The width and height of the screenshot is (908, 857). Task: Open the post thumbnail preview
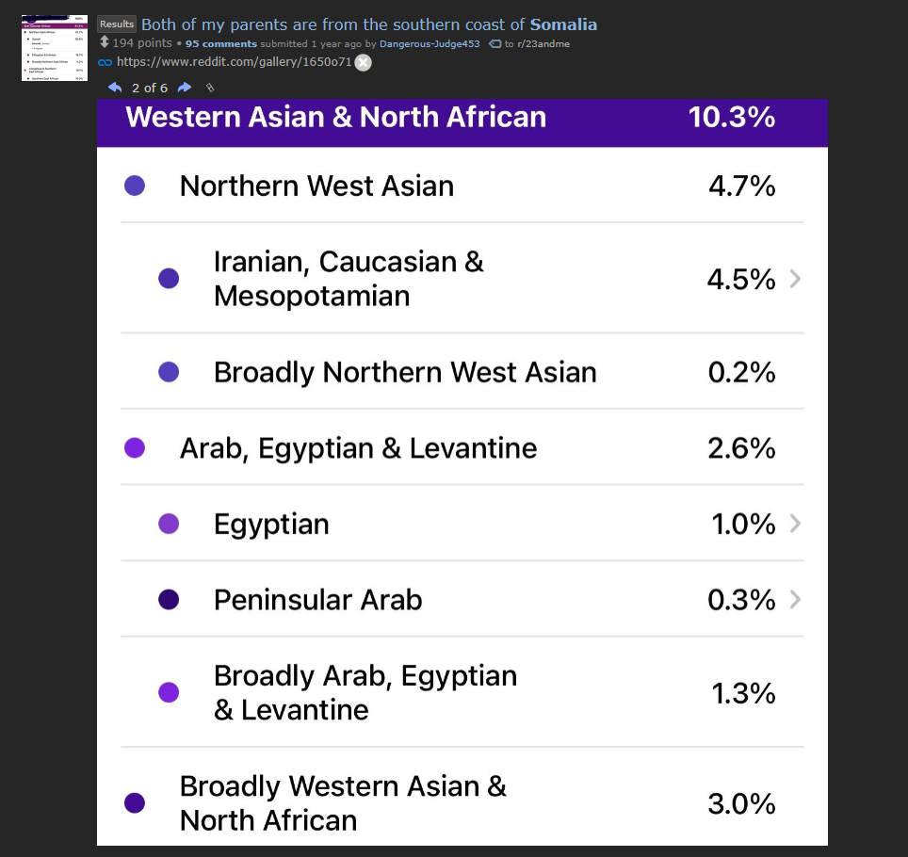55,48
